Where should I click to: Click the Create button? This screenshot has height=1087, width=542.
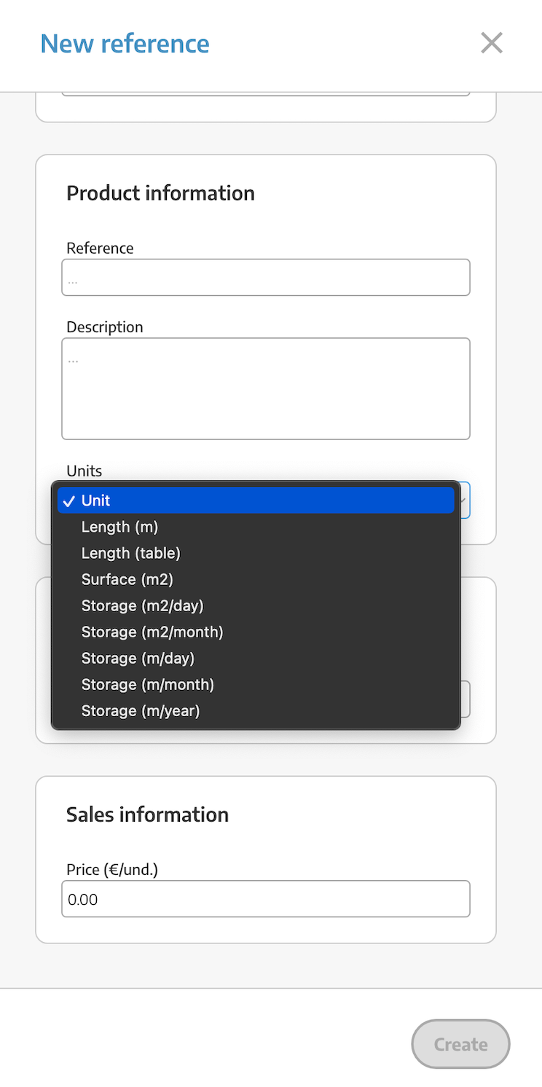(x=460, y=1044)
